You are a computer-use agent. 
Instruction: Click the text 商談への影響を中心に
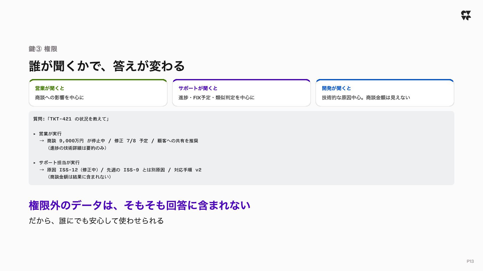click(x=60, y=98)
